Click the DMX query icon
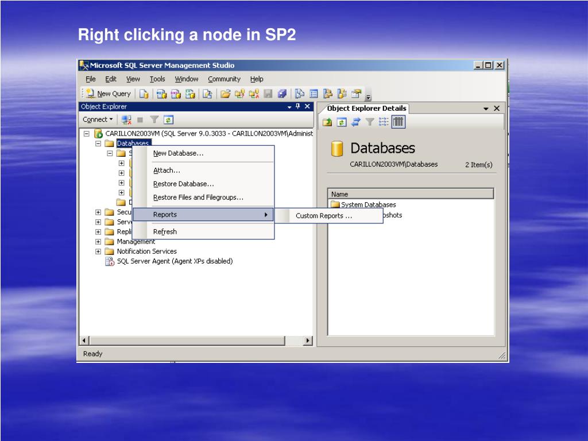The image size is (588, 441). click(x=176, y=94)
